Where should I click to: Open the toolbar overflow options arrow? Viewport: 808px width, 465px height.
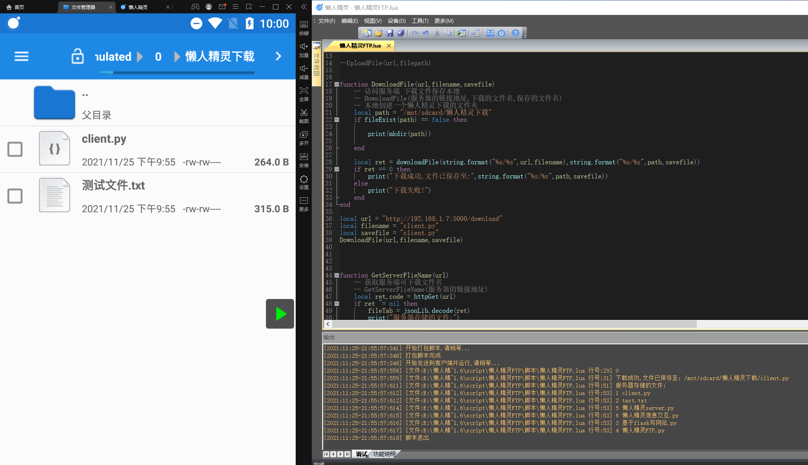525,36
